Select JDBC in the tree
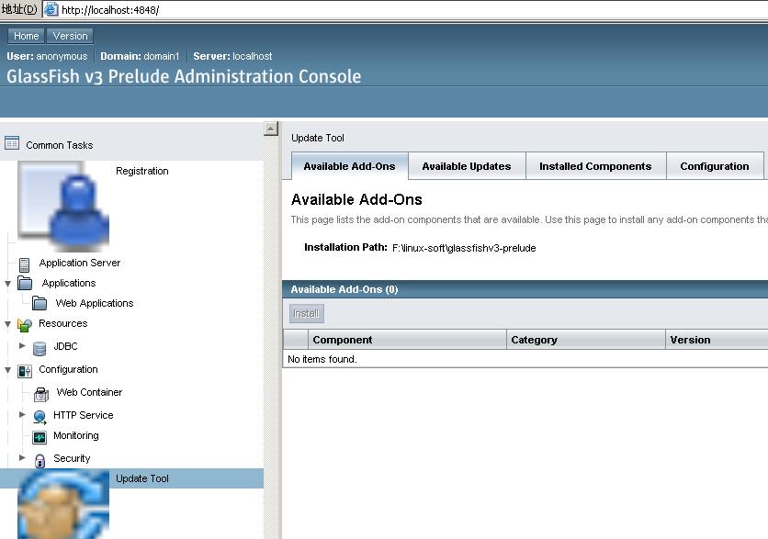This screenshot has width=768, height=539. point(65,346)
